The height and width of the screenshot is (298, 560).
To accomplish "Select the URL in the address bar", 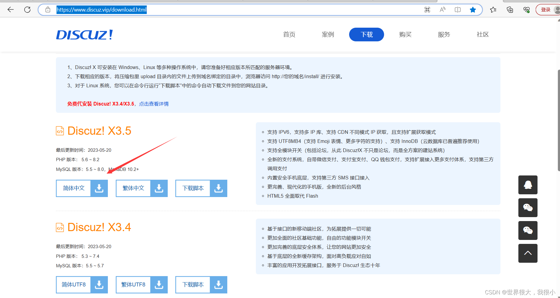I will coord(102,9).
